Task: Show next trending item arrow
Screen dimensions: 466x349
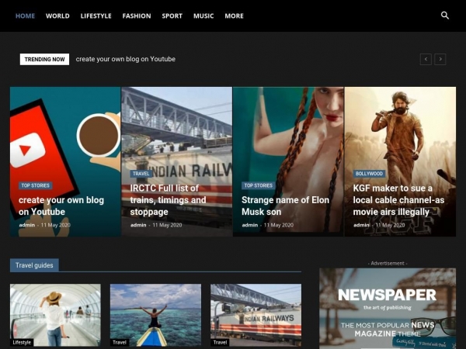Action: coord(440,59)
